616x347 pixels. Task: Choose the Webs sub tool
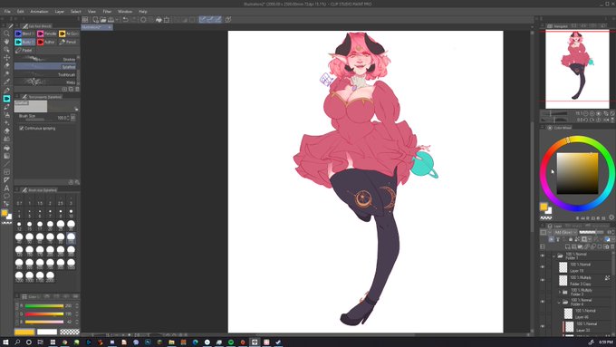coord(45,82)
